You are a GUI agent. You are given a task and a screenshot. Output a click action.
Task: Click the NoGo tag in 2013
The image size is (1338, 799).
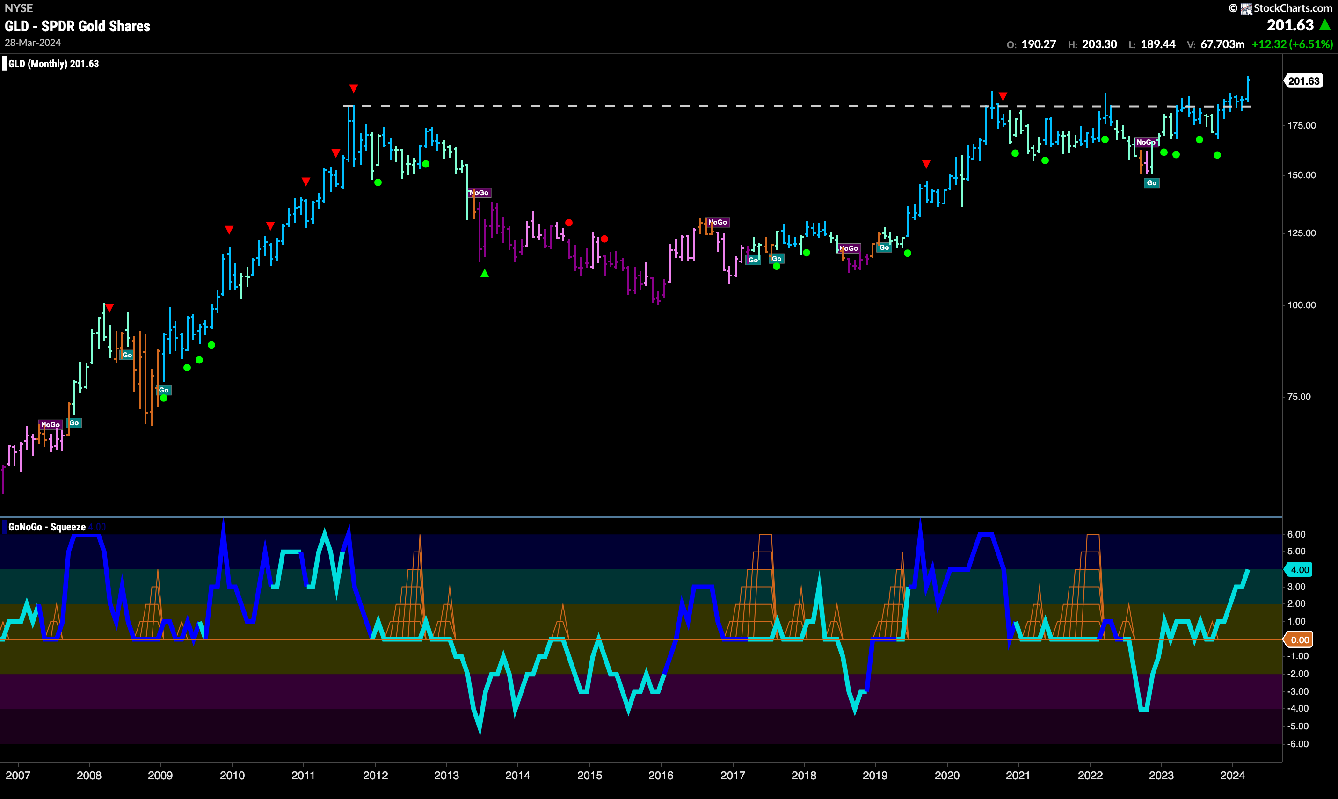point(479,193)
